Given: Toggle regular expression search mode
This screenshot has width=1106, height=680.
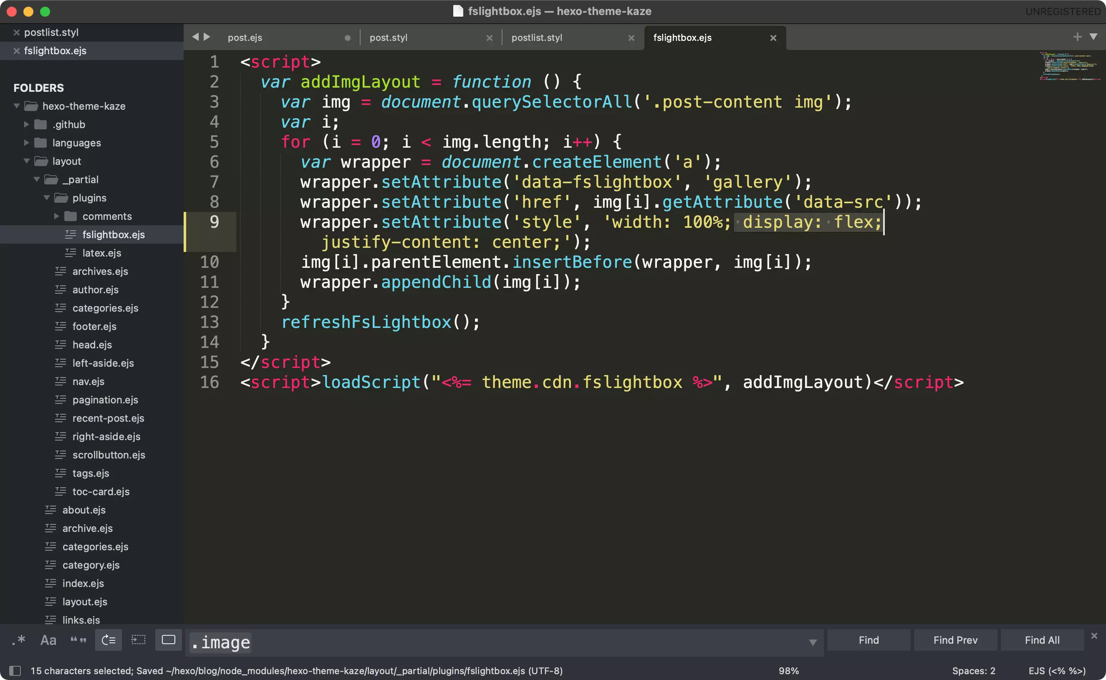Looking at the screenshot, I should (18, 640).
